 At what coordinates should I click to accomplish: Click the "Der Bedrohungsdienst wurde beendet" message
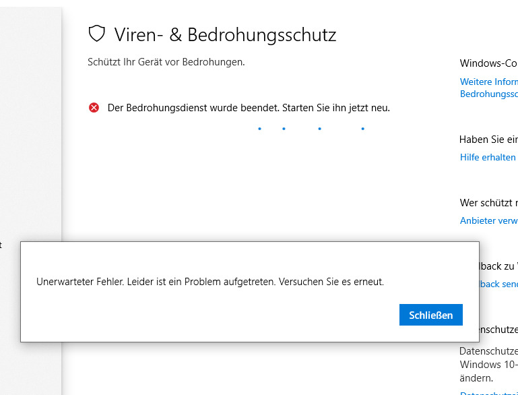[249, 108]
